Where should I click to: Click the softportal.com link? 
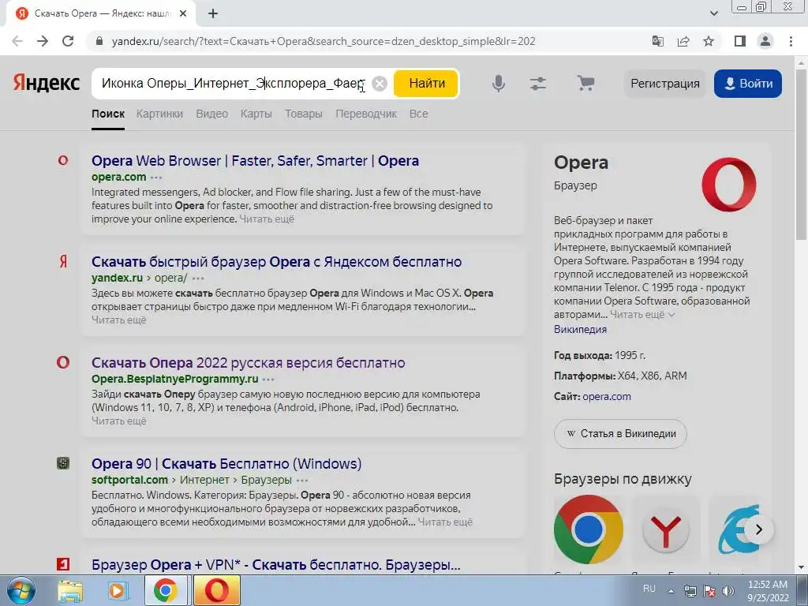coord(130,480)
